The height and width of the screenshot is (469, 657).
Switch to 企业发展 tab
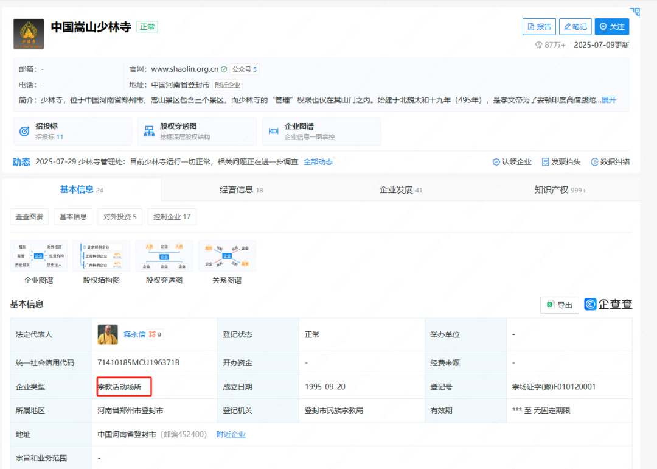(400, 189)
